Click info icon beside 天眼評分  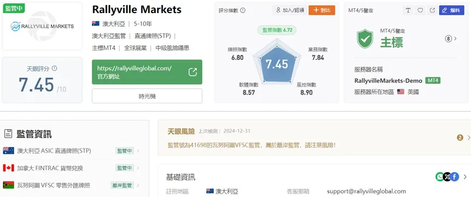click(x=54, y=69)
